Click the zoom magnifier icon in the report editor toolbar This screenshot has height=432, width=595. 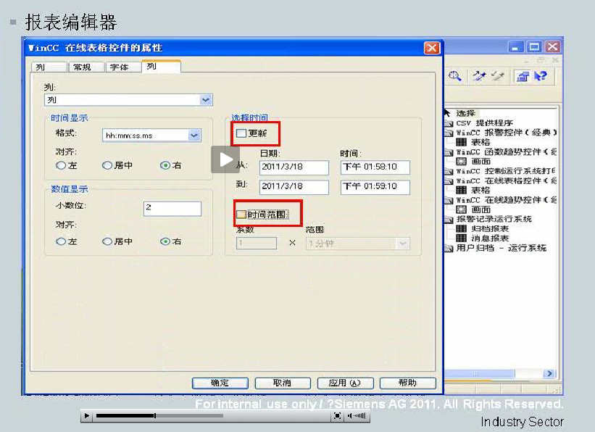[x=455, y=76]
